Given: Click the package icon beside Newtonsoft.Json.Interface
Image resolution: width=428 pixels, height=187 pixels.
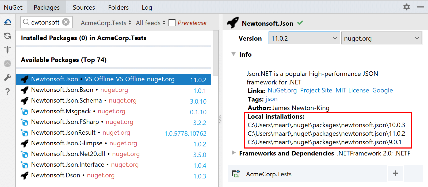Looking at the screenshot, I should click(25, 165).
